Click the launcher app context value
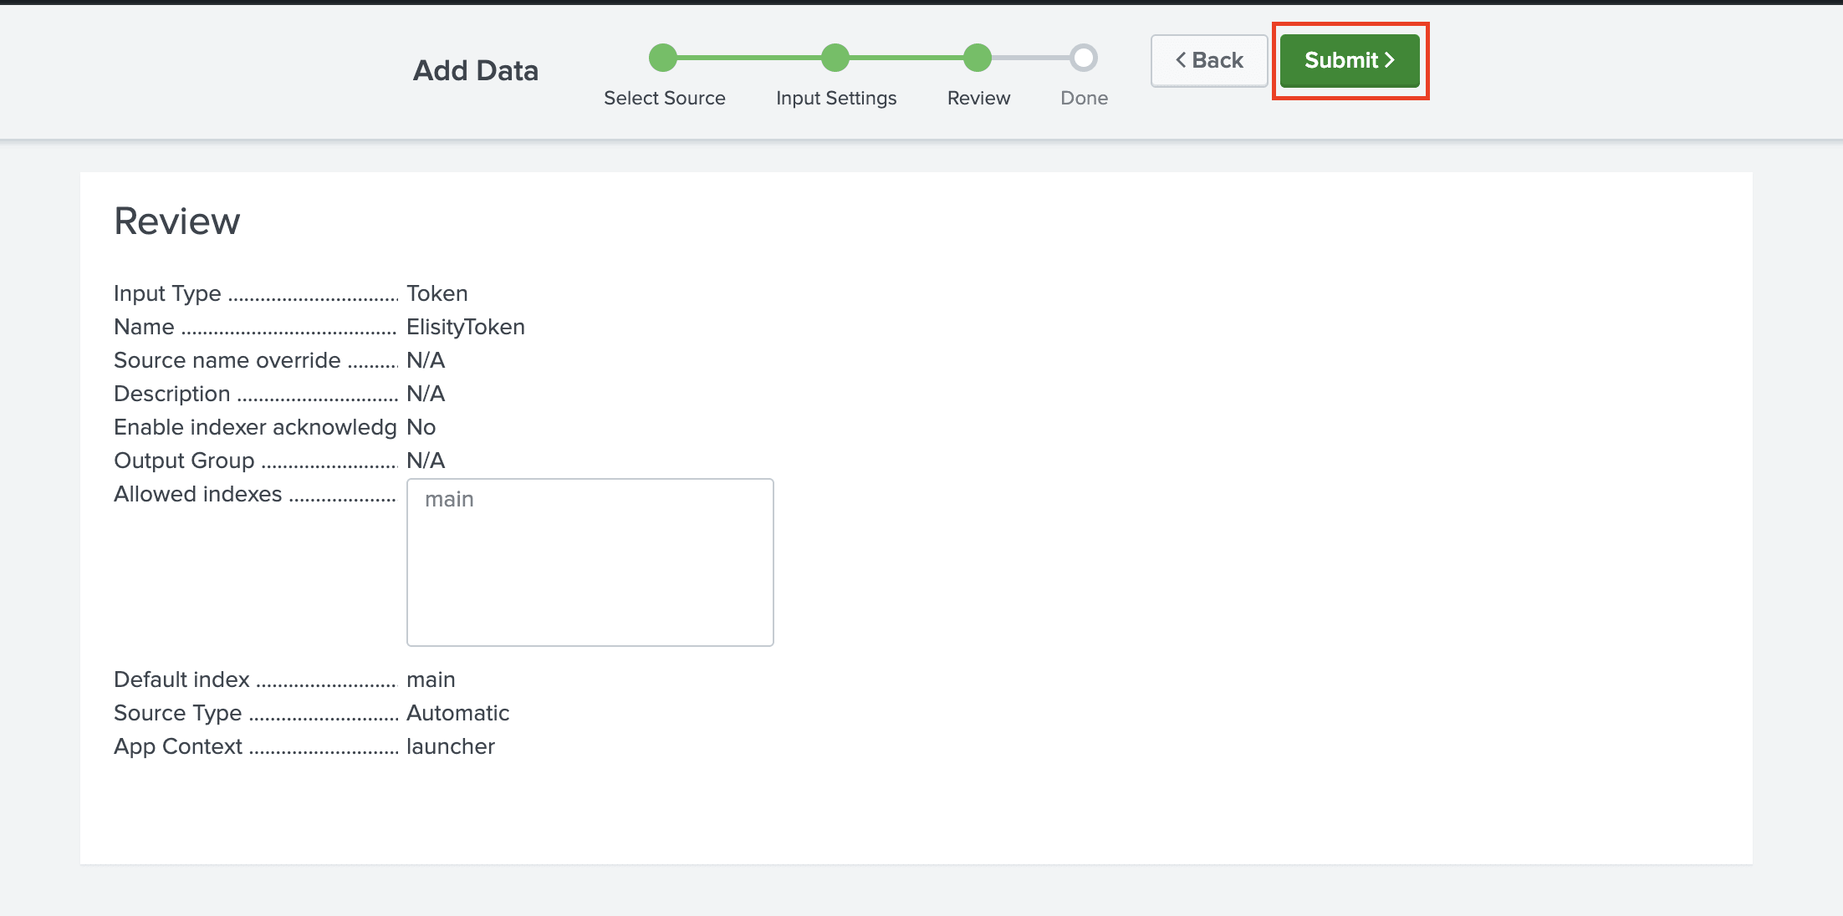The image size is (1843, 916). [450, 746]
